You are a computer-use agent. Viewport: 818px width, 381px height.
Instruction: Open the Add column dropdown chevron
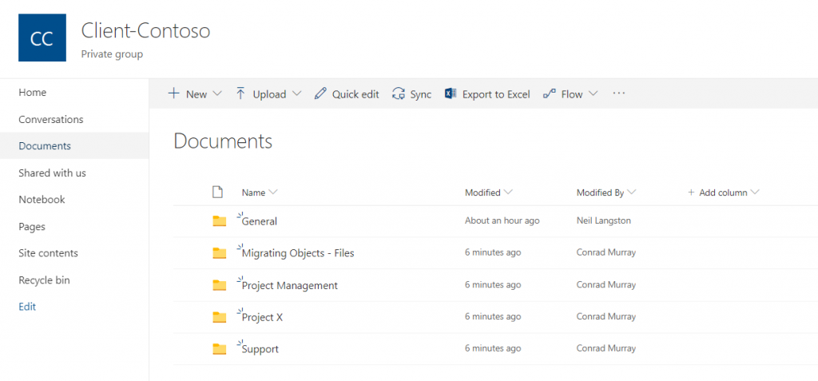(x=754, y=192)
